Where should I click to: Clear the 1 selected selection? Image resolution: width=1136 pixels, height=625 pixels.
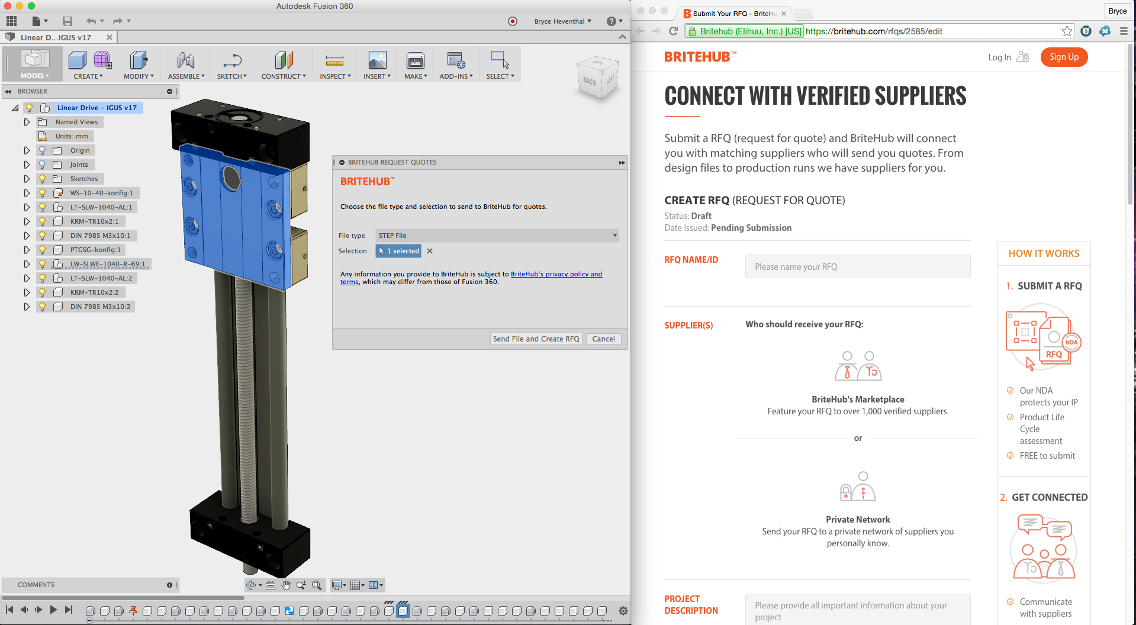(x=430, y=251)
